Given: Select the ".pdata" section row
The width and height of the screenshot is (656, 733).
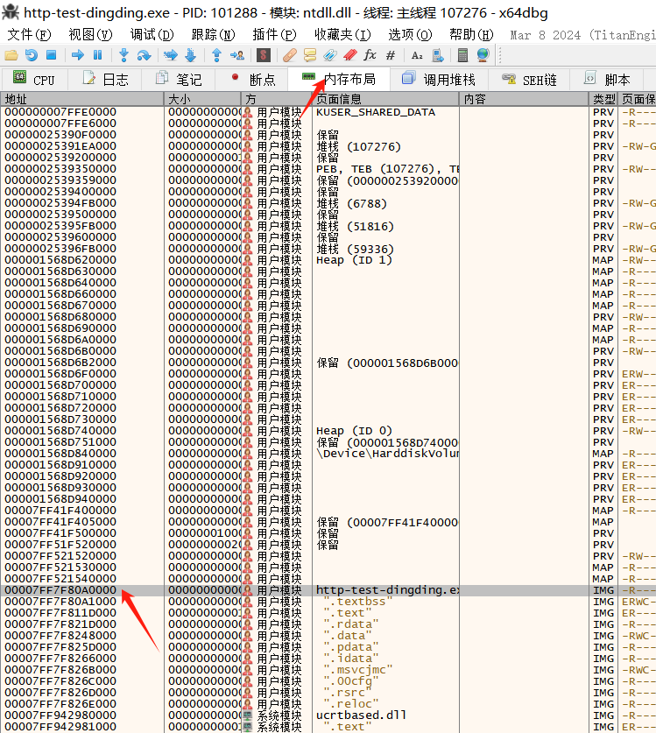Looking at the screenshot, I should pyautogui.click(x=328, y=647).
